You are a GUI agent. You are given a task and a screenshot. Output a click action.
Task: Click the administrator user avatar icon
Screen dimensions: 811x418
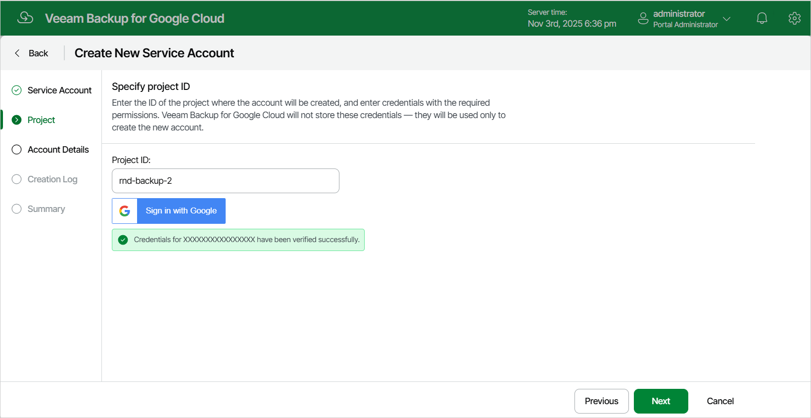[x=643, y=18]
